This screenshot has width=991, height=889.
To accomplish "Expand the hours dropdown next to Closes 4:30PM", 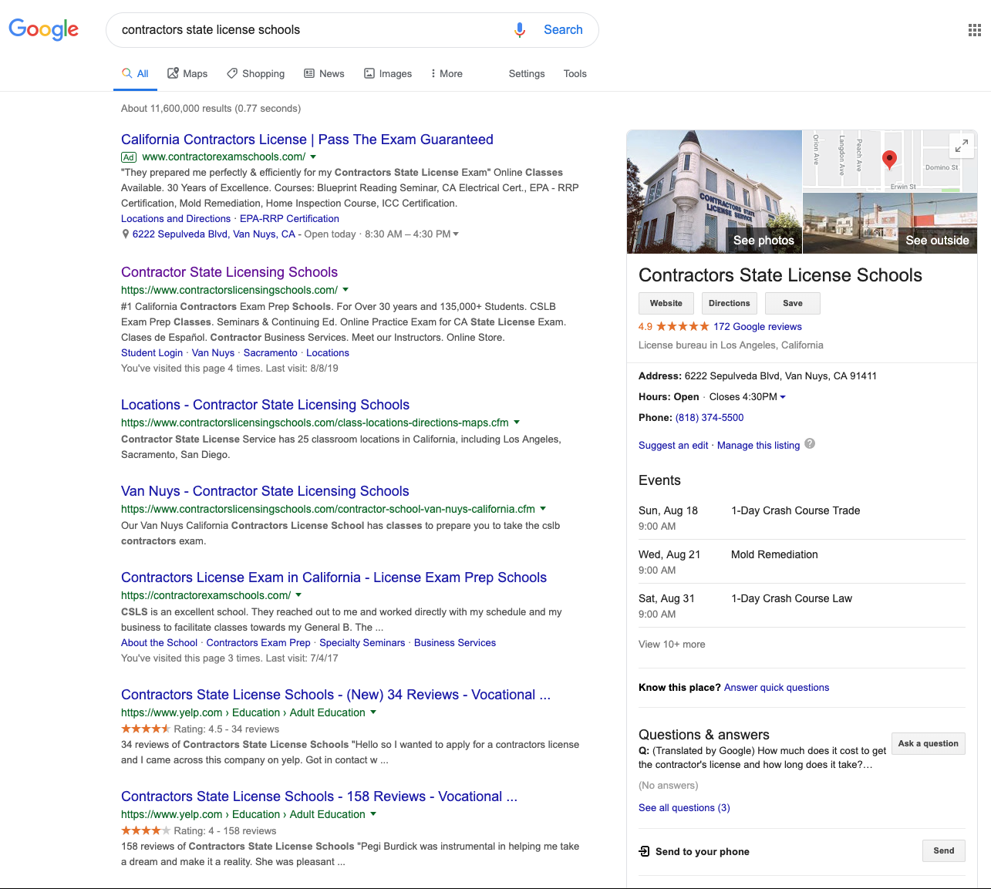I will click(x=783, y=397).
